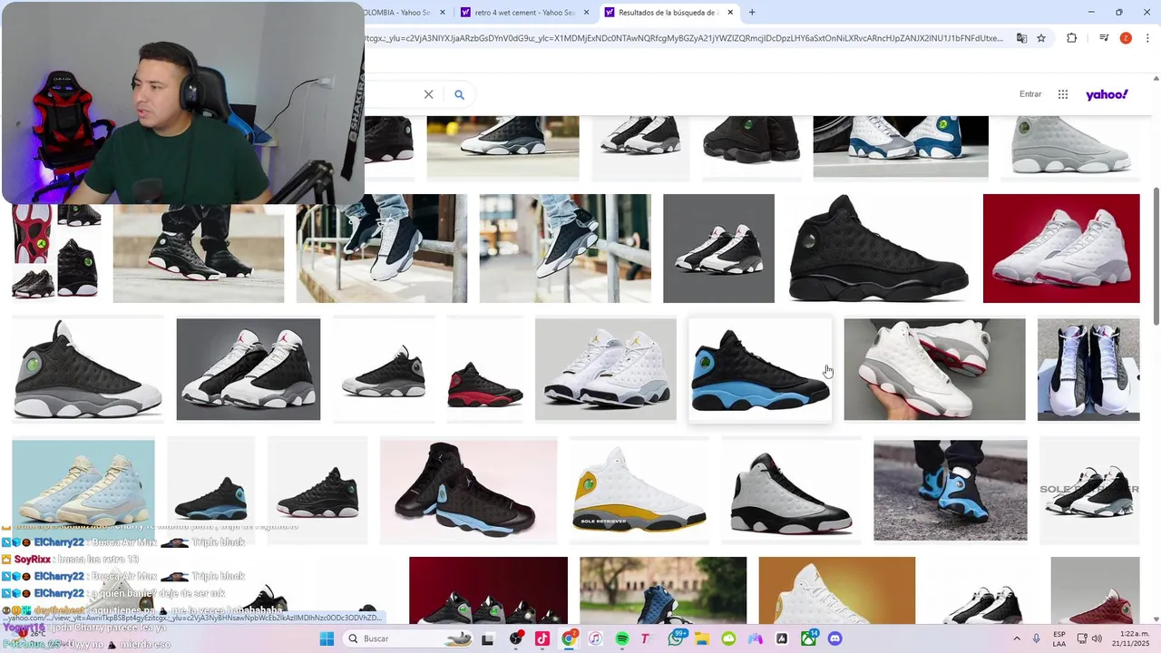
Task: Open the pink T taskbar app
Action: point(645,638)
